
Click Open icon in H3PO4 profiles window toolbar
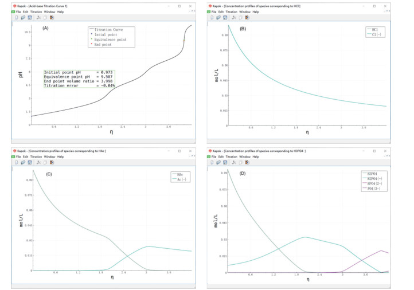point(218,162)
